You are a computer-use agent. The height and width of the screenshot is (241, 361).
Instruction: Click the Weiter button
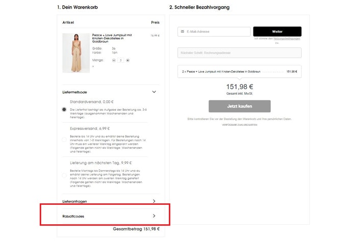[277, 32]
